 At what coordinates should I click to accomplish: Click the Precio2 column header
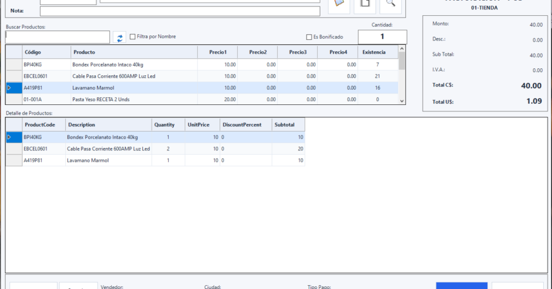[x=258, y=52]
